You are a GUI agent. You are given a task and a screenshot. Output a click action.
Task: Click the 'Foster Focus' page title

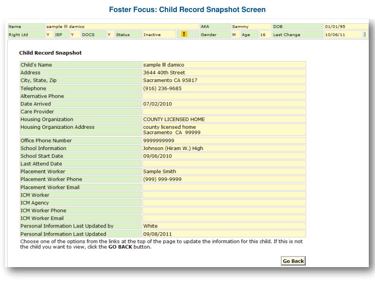tap(187, 10)
